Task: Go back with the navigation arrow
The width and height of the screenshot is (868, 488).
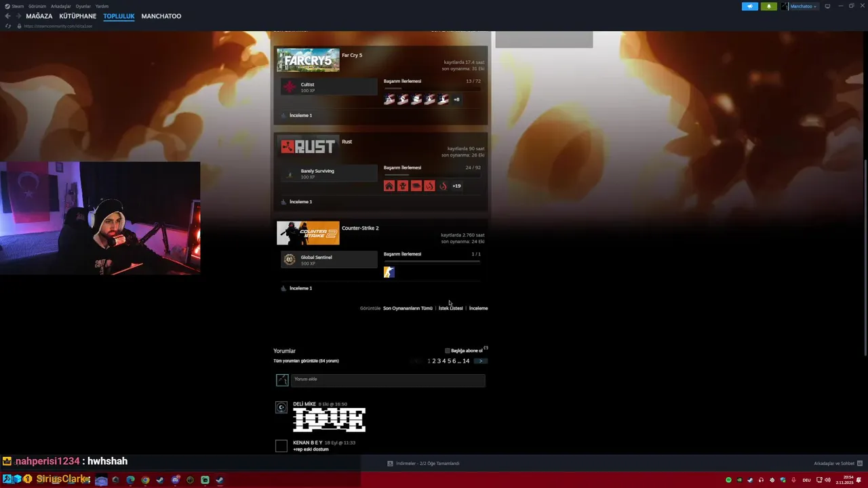Action: tap(7, 16)
